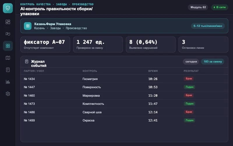Select the сегодня filter pill

(191, 62)
